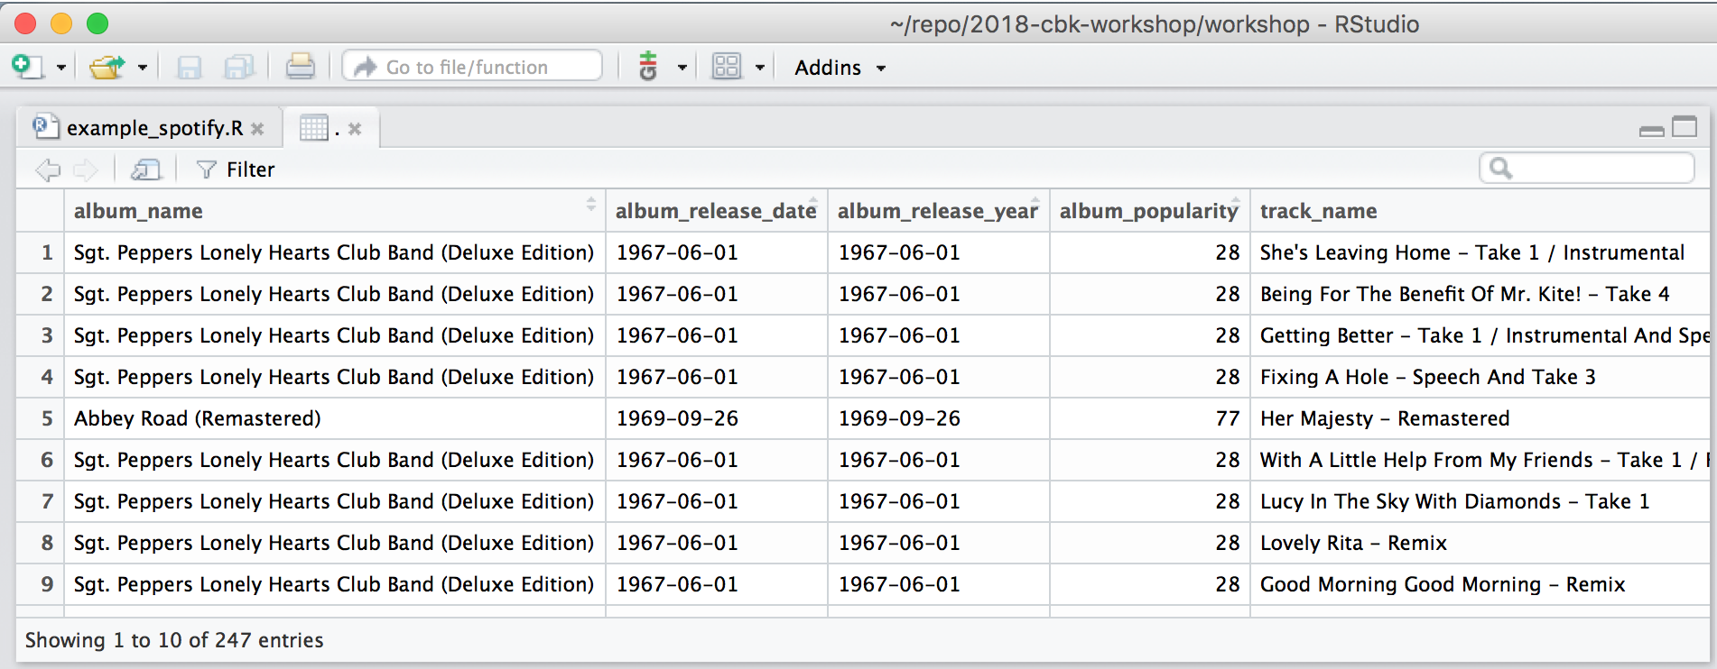Close the RStudio window with red button
Image resolution: width=1717 pixels, height=669 pixels.
point(25,23)
